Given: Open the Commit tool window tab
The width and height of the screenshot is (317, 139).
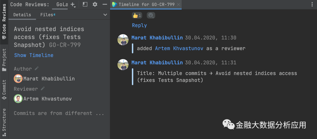Looking at the screenshot, I should click(4, 89).
